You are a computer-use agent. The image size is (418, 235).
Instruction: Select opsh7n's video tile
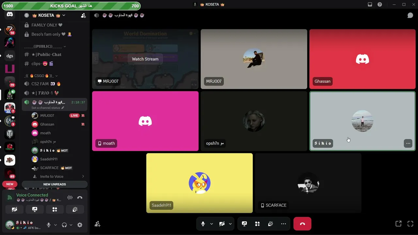(x=254, y=121)
